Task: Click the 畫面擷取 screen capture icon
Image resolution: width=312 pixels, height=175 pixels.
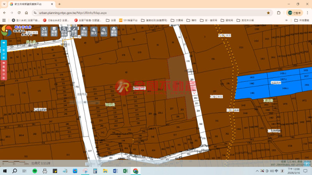Action: [x=114, y=31]
